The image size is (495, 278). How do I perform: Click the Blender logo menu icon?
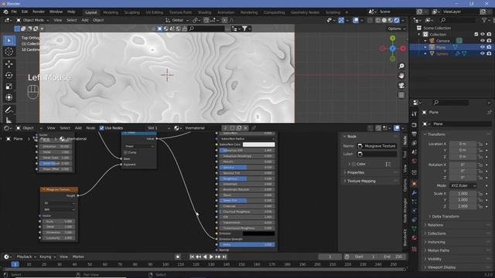pyautogui.click(x=5, y=12)
